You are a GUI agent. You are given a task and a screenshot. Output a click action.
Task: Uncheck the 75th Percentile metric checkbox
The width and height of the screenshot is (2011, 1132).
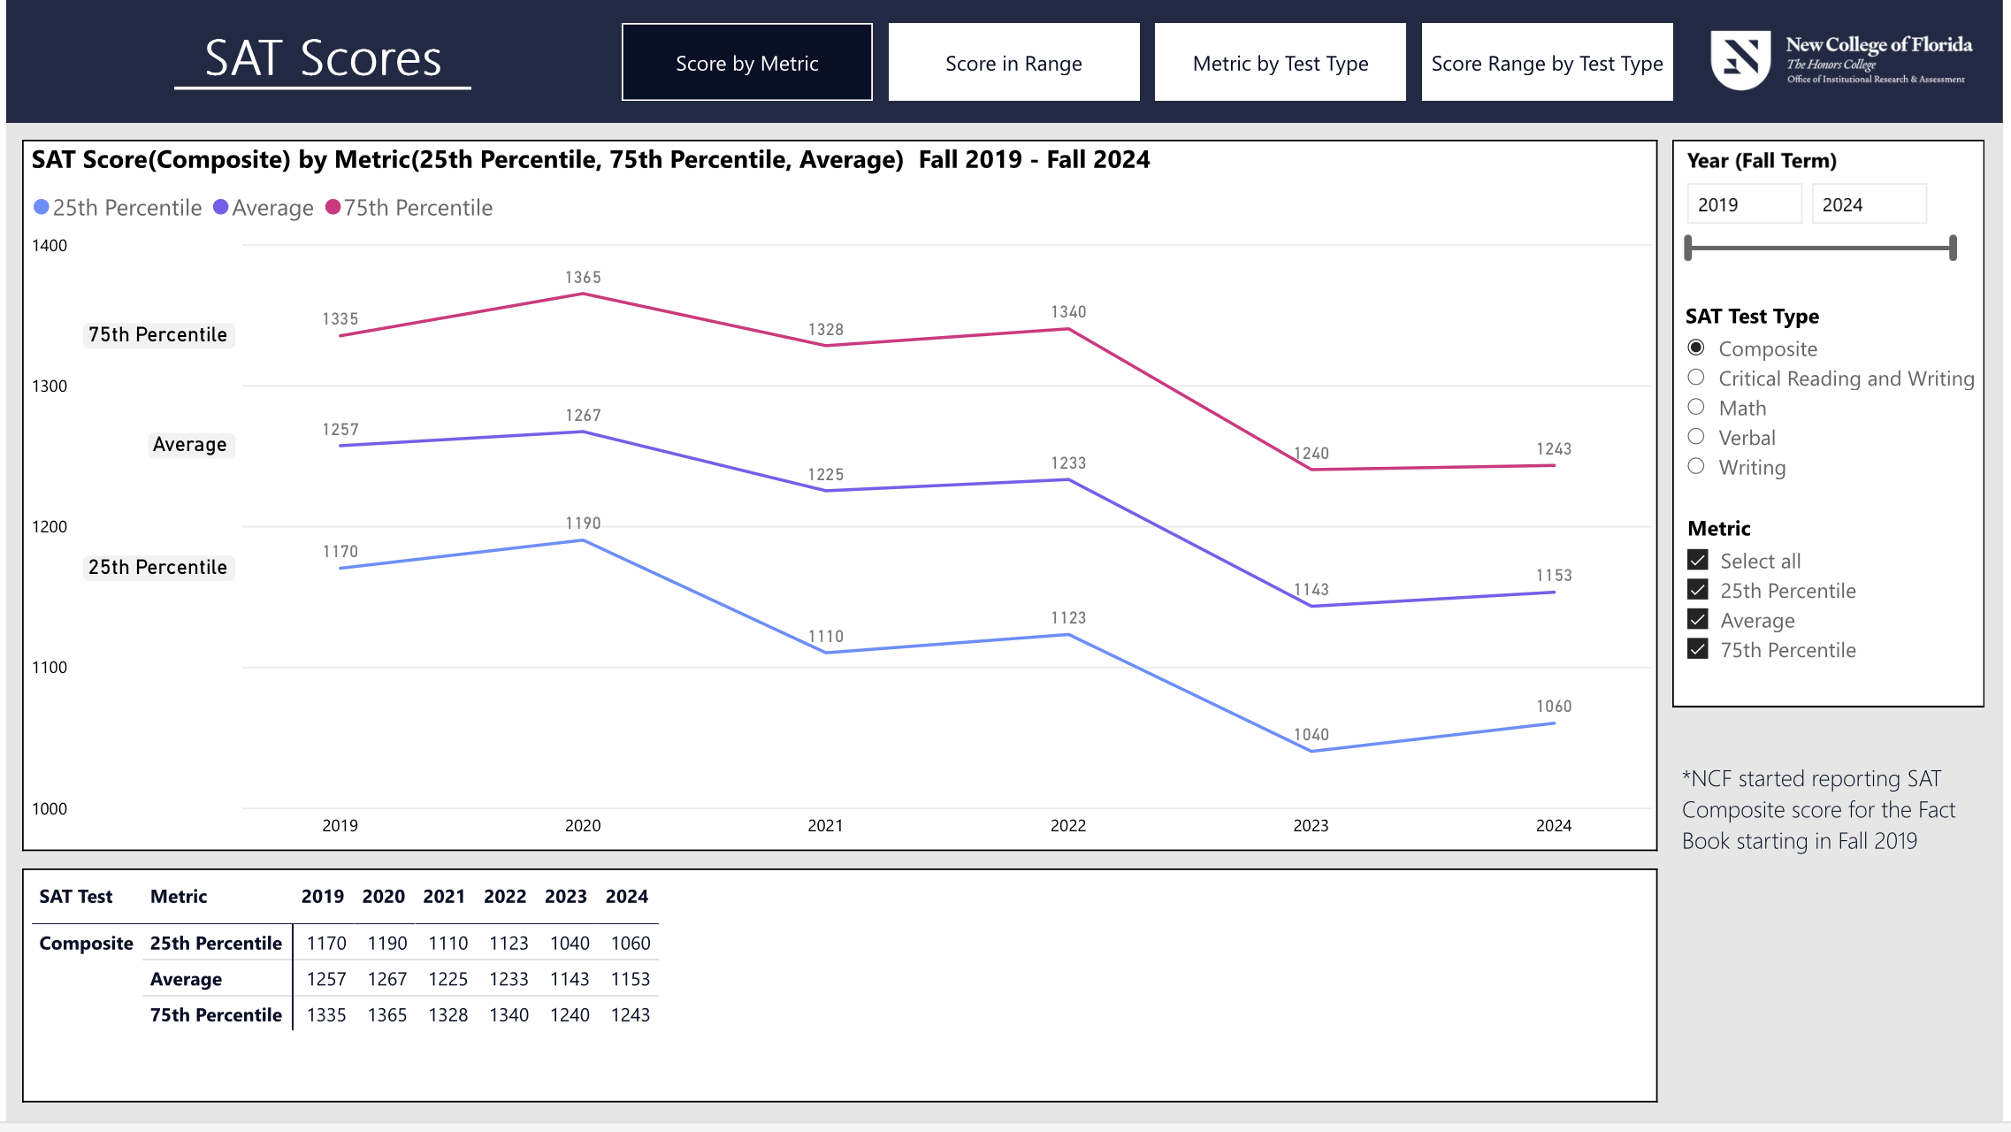pyautogui.click(x=1697, y=649)
